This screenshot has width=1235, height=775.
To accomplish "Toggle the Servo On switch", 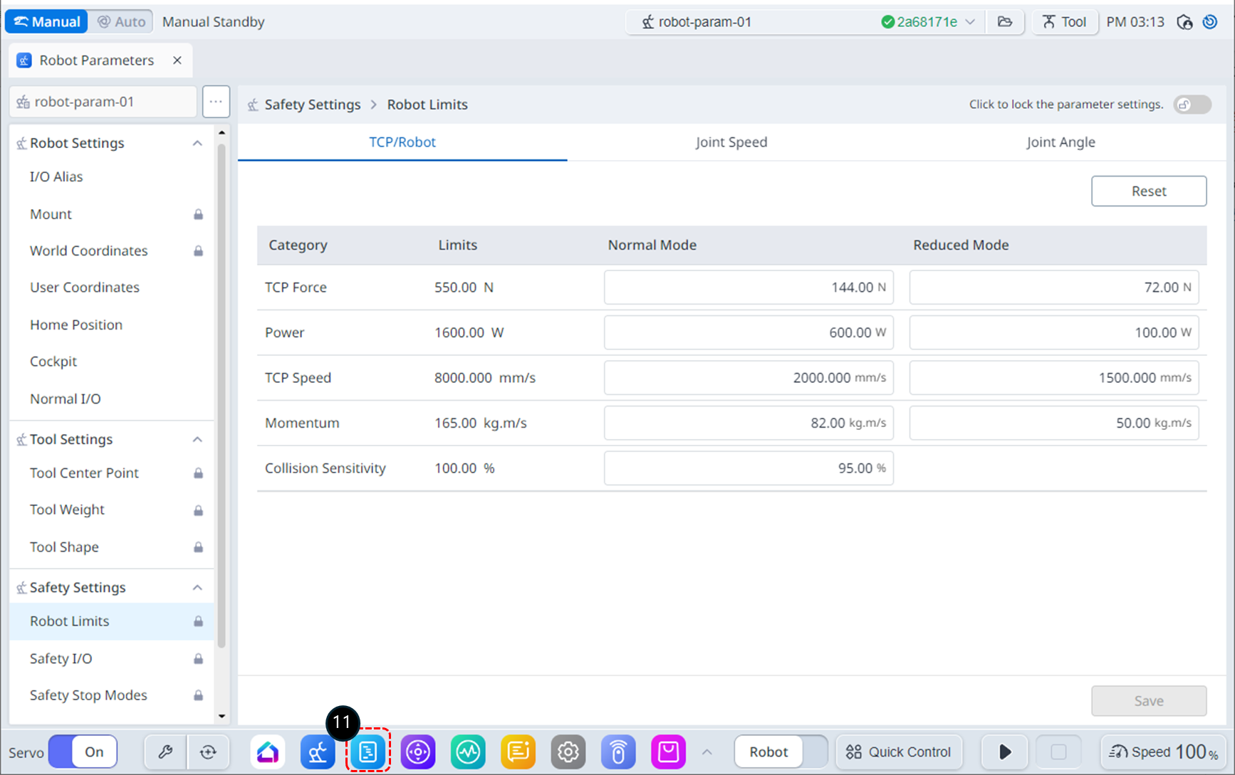I will (83, 752).
